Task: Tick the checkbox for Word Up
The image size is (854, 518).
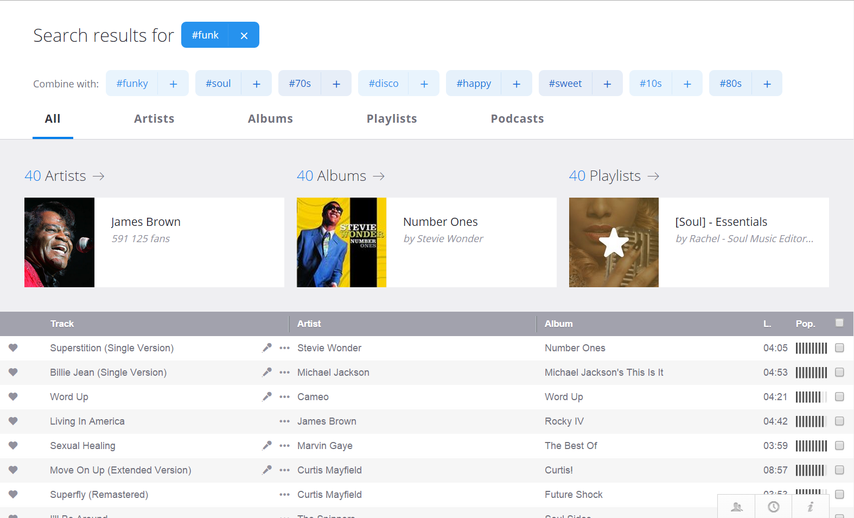Action: 839,397
